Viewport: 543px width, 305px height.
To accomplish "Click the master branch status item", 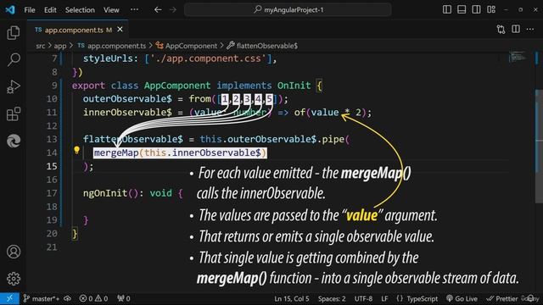I will (42, 298).
